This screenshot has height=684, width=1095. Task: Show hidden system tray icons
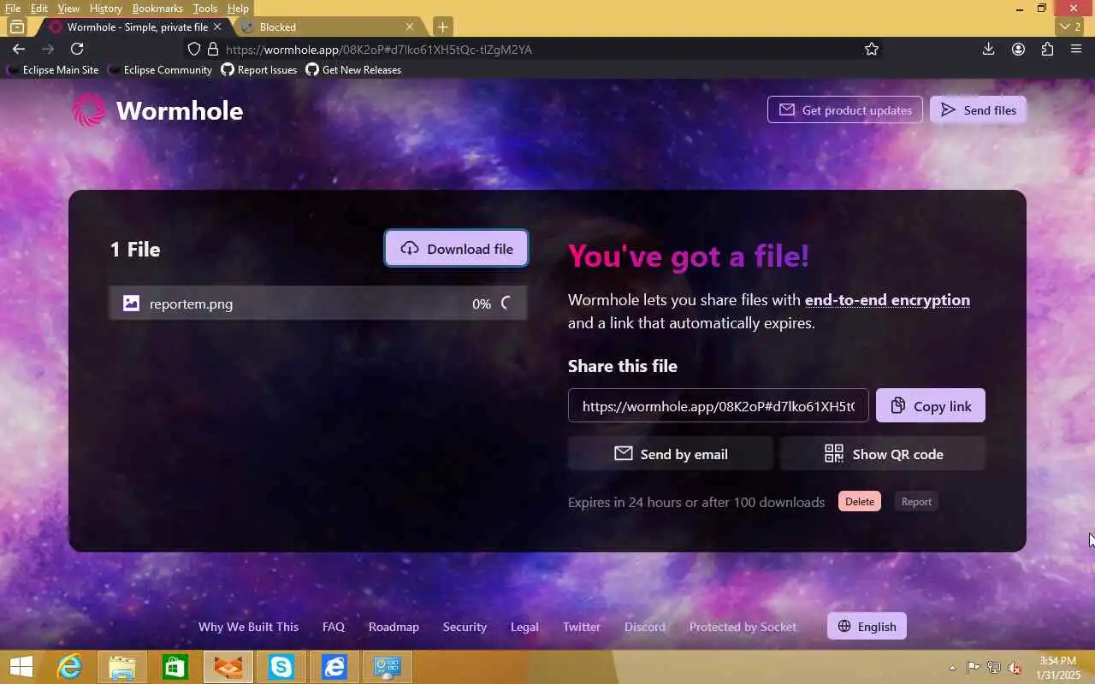952,668
